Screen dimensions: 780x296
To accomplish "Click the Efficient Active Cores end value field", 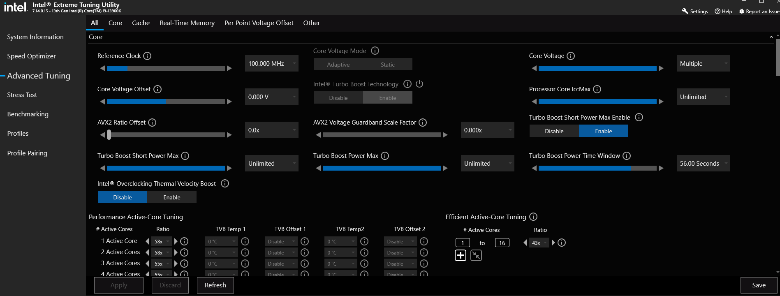I will [x=502, y=243].
